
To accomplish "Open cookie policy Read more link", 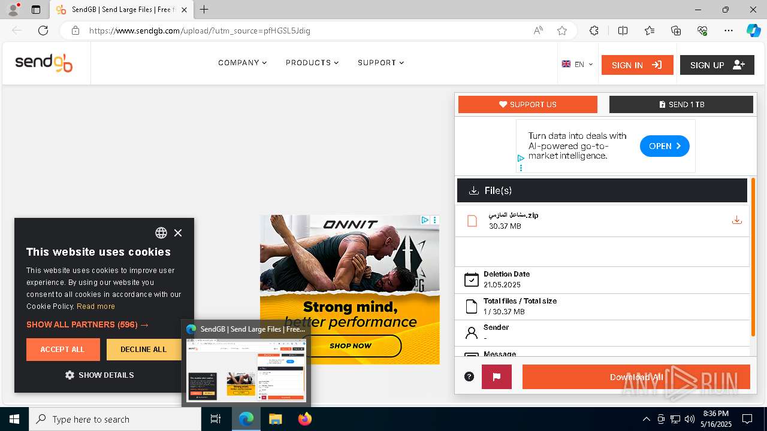I will (96, 306).
